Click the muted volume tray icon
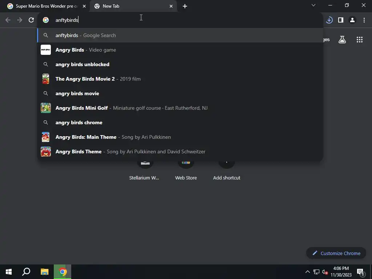 pos(325,272)
